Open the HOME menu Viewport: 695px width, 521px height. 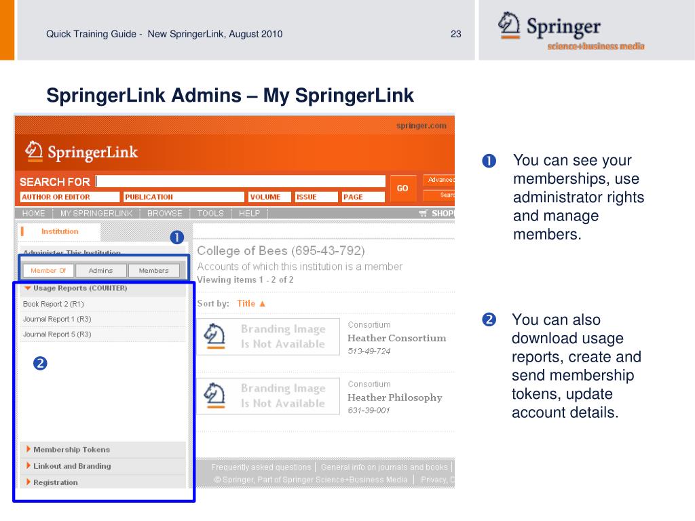point(34,214)
